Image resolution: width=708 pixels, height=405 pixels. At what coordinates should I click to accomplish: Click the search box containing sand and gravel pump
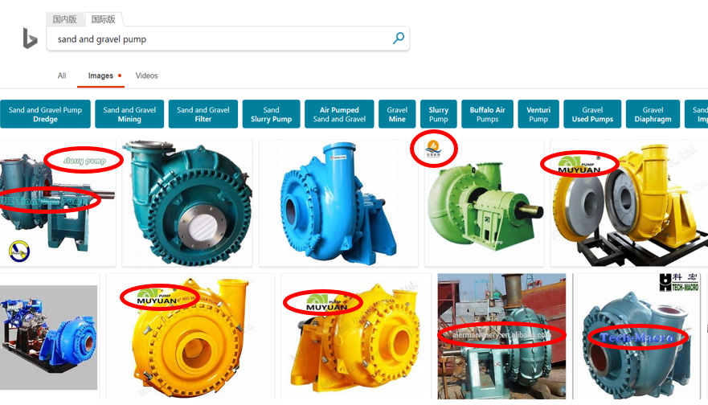(228, 39)
